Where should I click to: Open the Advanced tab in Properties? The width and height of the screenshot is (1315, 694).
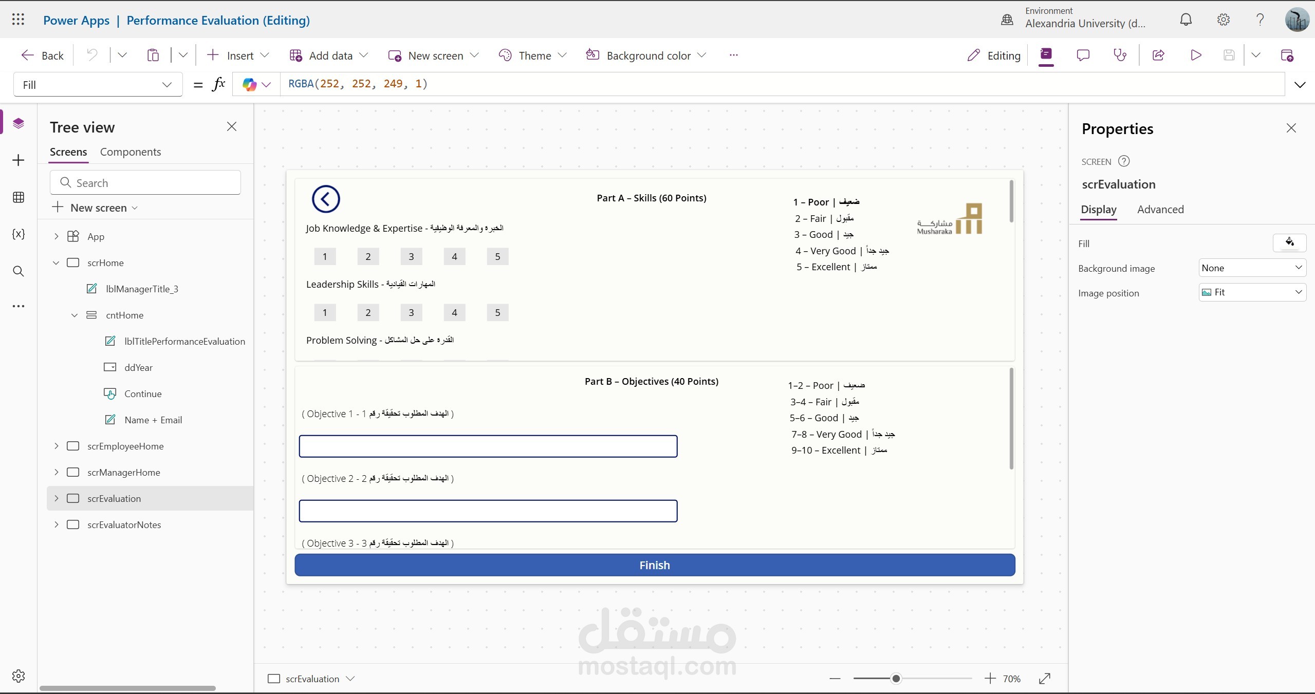(1160, 210)
